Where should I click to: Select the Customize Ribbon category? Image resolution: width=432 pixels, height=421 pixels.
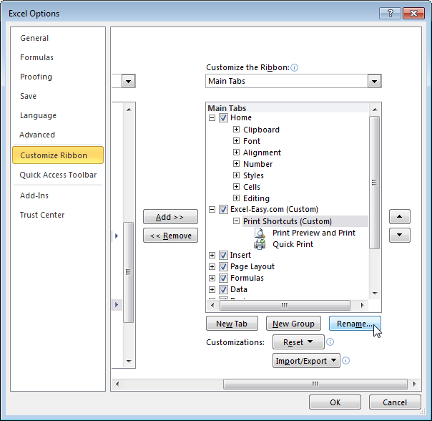point(58,155)
